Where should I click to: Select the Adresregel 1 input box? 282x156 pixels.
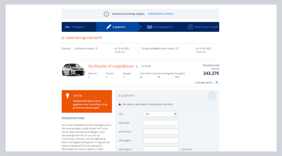click(161, 140)
